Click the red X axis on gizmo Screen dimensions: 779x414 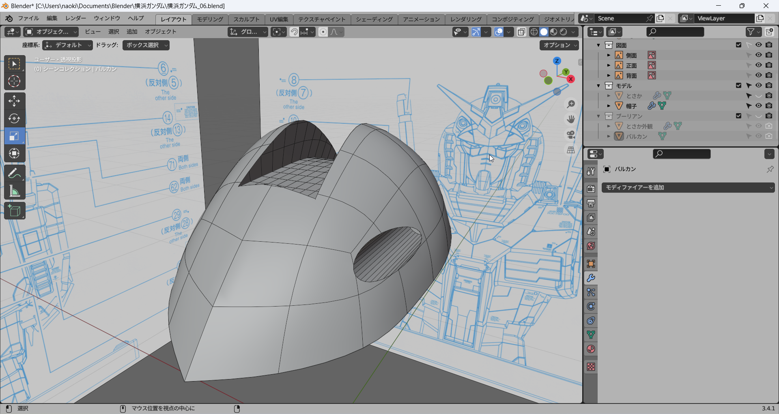[571, 79]
